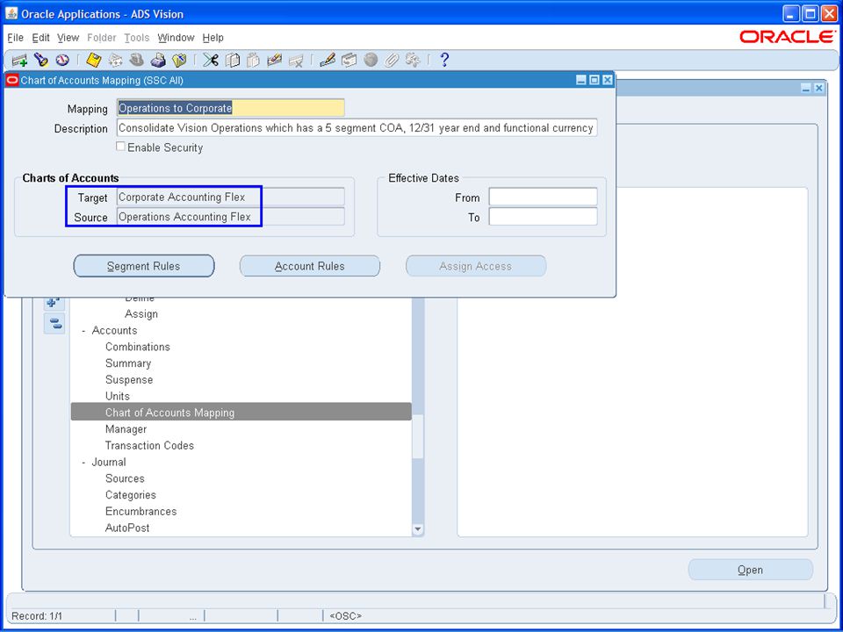This screenshot has height=632, width=843.
Task: Click the Clear Record eraser icon
Action: tap(275, 60)
